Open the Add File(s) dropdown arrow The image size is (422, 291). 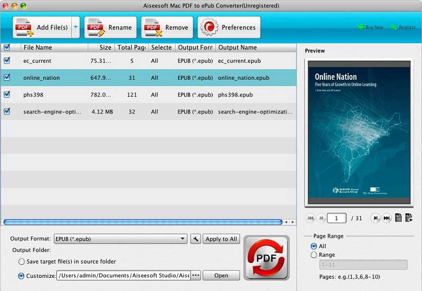click(x=75, y=27)
